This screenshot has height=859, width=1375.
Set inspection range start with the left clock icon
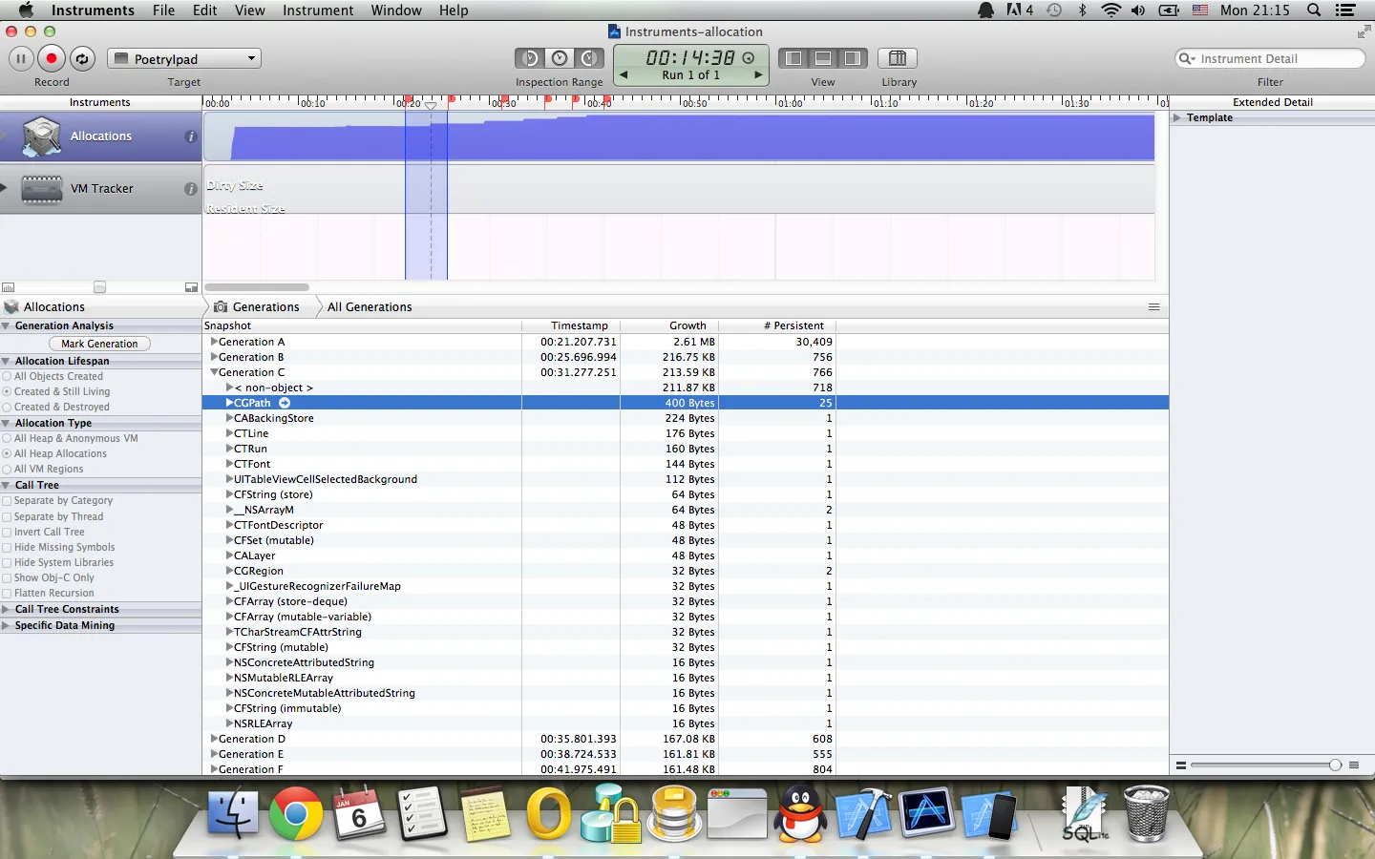(x=530, y=58)
